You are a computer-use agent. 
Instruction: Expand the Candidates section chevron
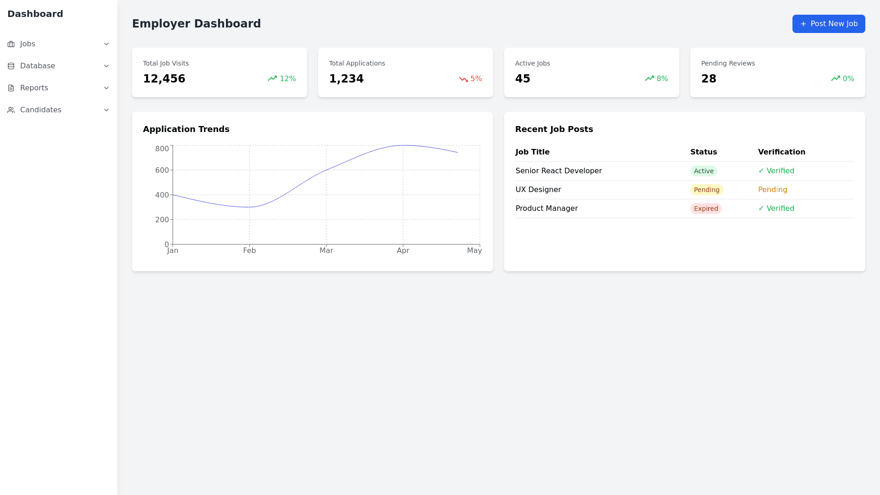106,110
